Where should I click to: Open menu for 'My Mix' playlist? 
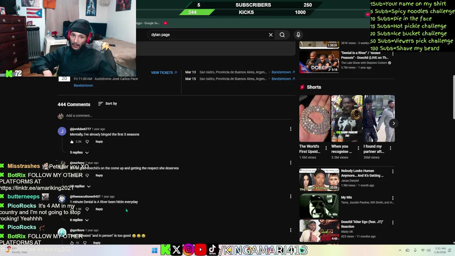(393, 198)
